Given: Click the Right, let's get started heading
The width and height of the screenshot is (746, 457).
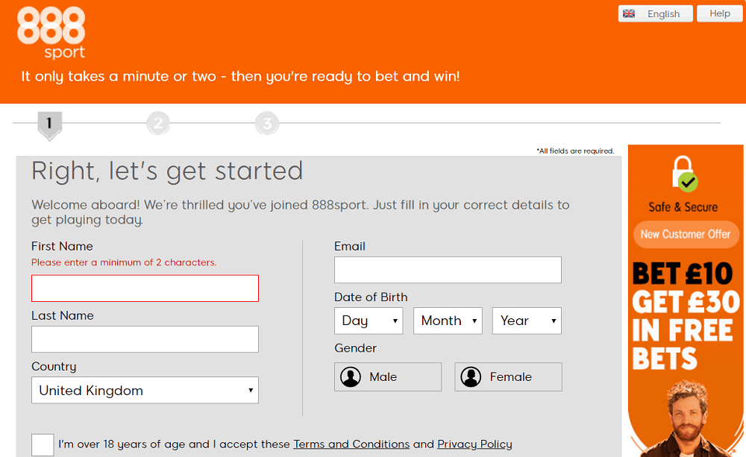Looking at the screenshot, I should pos(167,171).
